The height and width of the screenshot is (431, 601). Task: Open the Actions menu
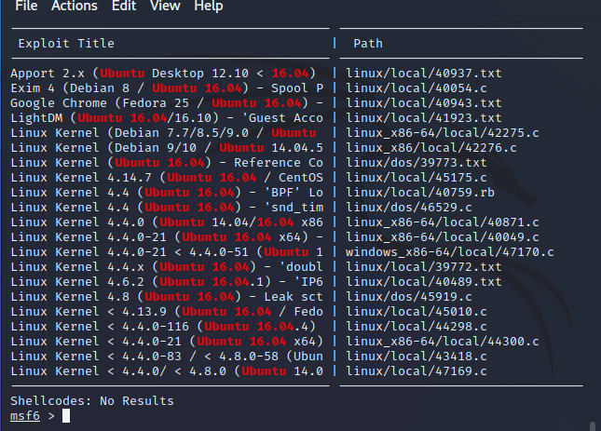[x=75, y=6]
